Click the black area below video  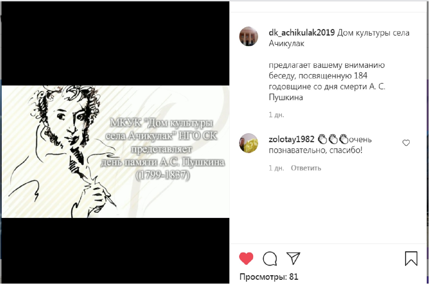pyautogui.click(x=115, y=250)
